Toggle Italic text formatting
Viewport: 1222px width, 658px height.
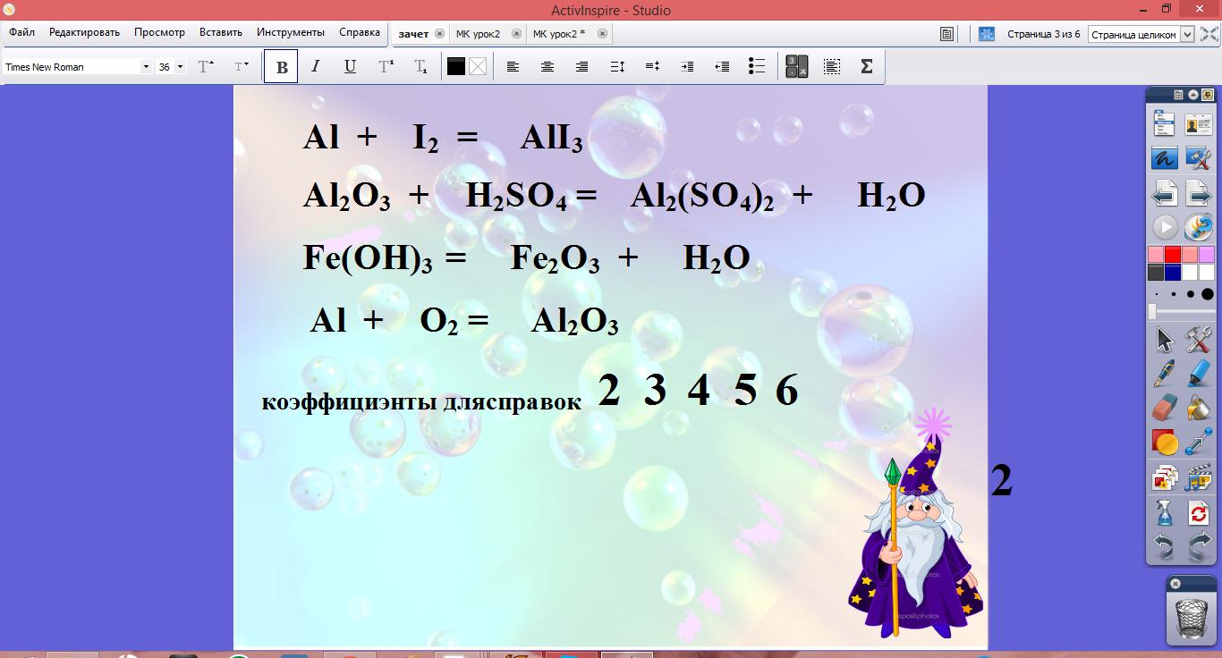pos(315,67)
